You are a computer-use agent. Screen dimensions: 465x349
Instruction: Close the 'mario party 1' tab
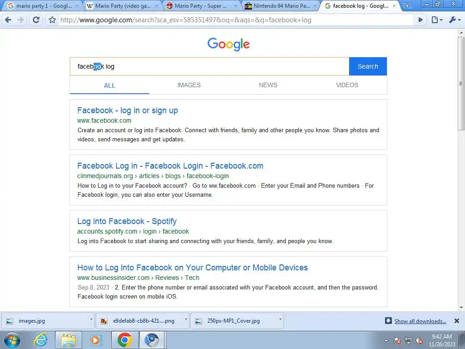coord(77,6)
